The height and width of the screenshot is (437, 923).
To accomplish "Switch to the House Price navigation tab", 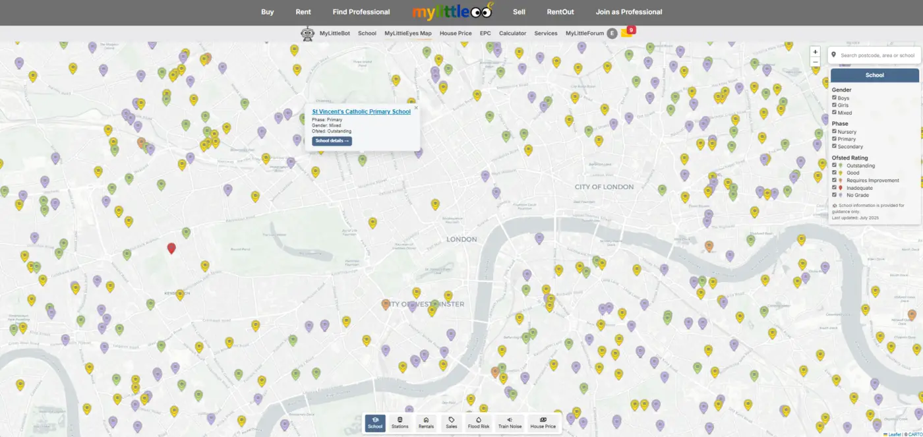I will tap(456, 33).
